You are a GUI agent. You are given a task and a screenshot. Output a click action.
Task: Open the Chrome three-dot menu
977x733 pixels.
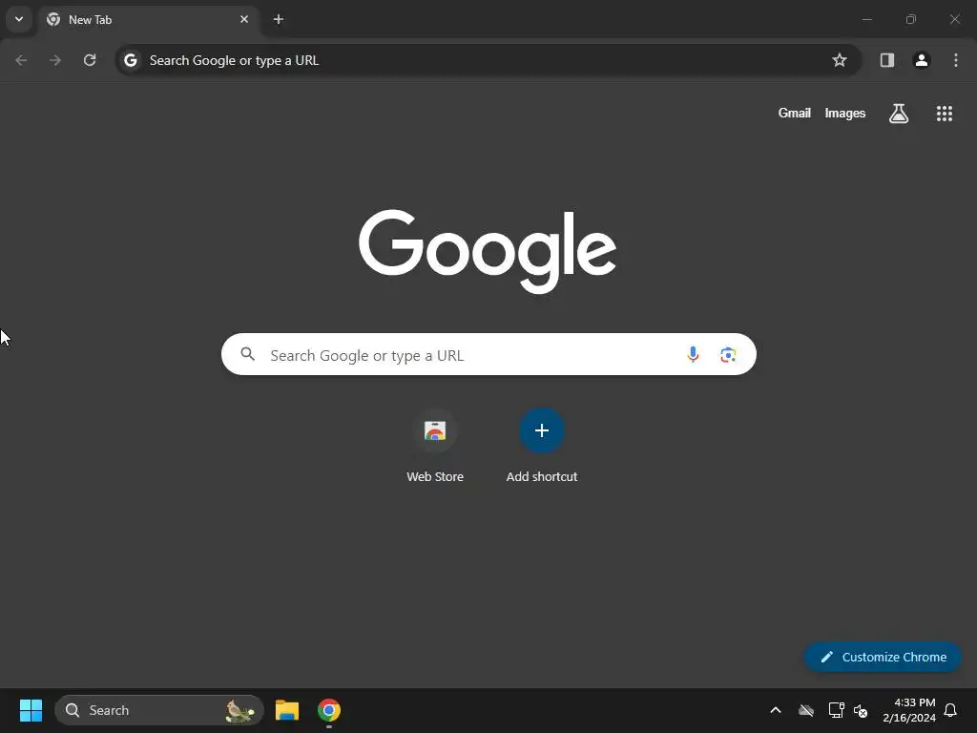coord(956,60)
